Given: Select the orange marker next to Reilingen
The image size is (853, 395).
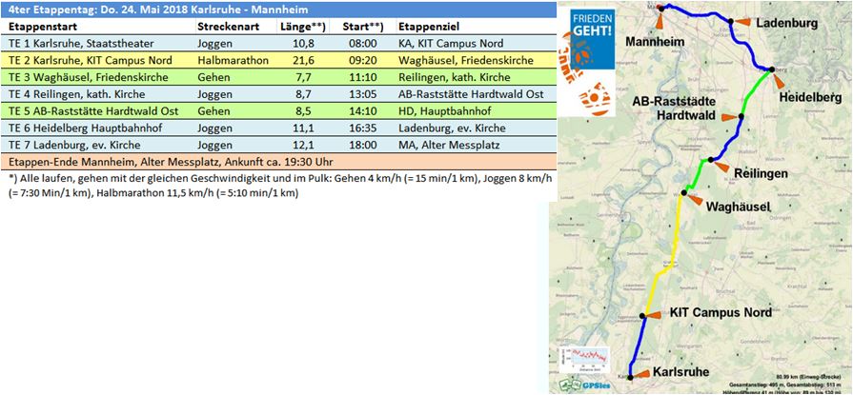Looking at the screenshot, I should [x=721, y=167].
